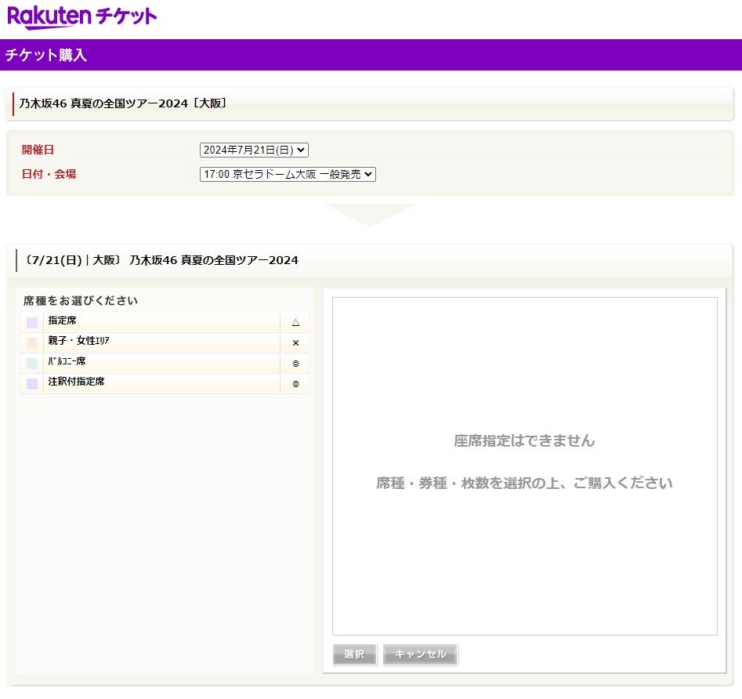The width and height of the screenshot is (742, 699).
Task: Click the 席種・券種・枚数を選択の上 message
Action: pos(524,483)
